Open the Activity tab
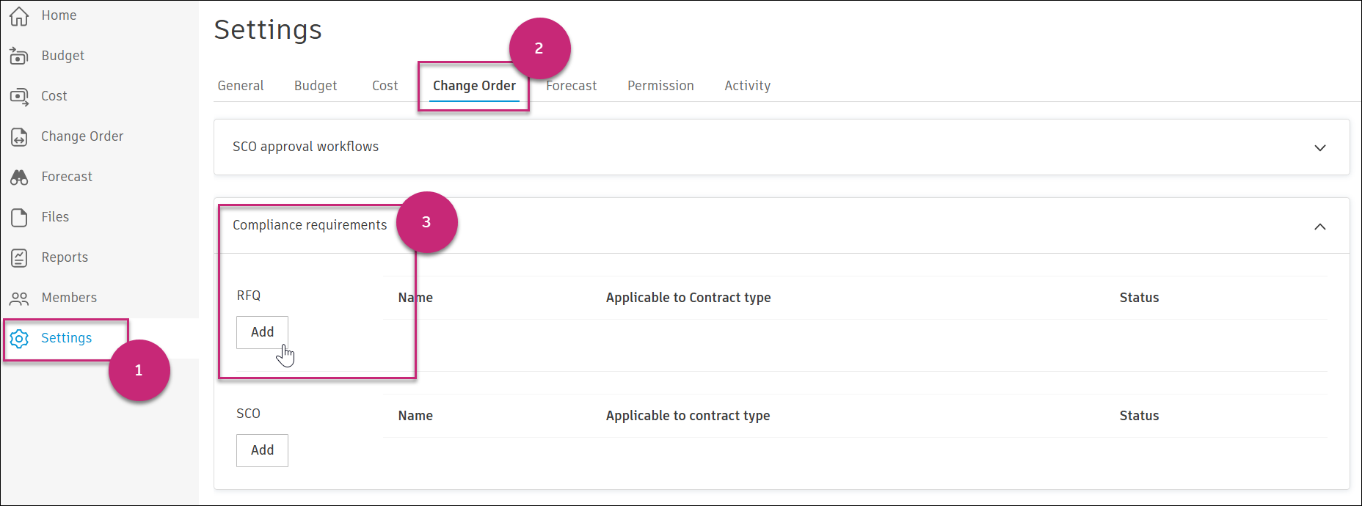 [x=747, y=86]
